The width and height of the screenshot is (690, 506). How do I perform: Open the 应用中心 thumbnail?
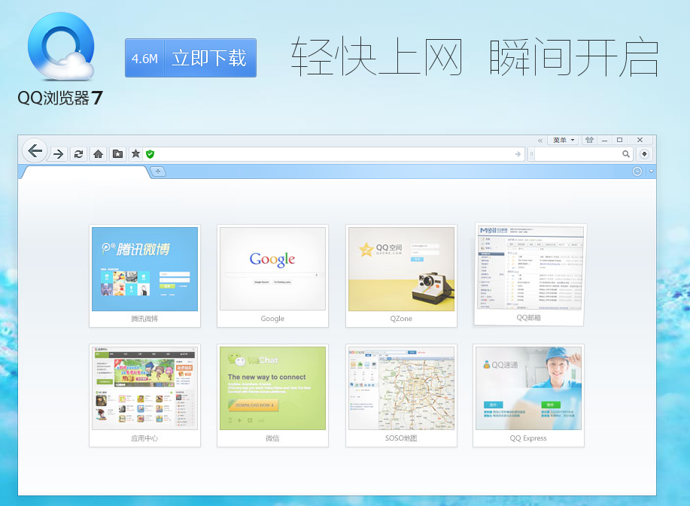[x=144, y=395]
